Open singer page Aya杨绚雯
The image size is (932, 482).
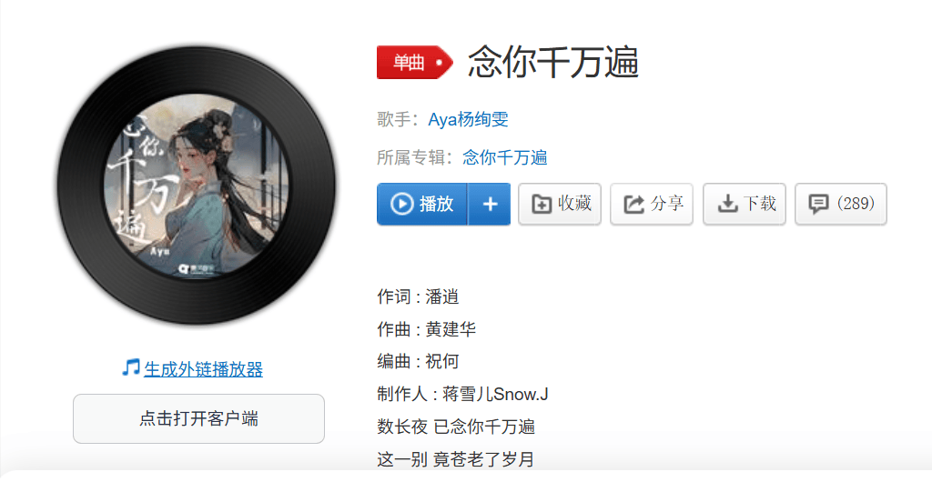(x=469, y=119)
